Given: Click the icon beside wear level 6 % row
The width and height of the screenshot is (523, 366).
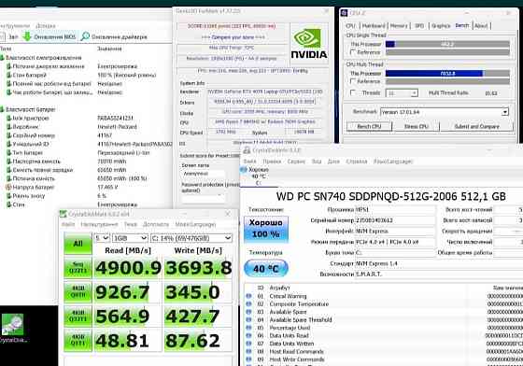Looking at the screenshot, I should [x=8, y=196].
